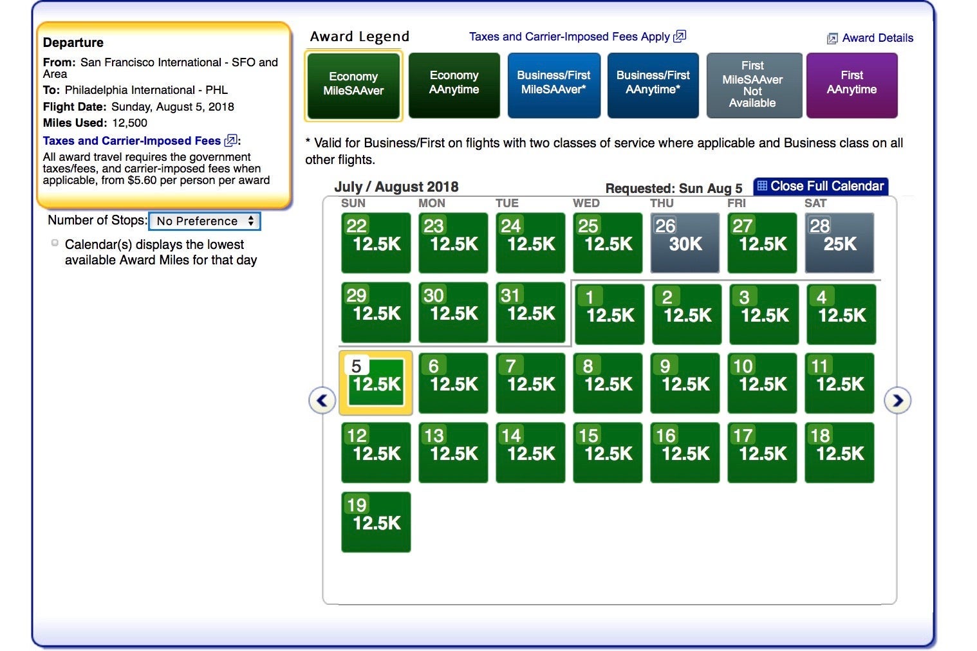Click external link icon beside Fees Apply
977x651 pixels.
pos(680,37)
